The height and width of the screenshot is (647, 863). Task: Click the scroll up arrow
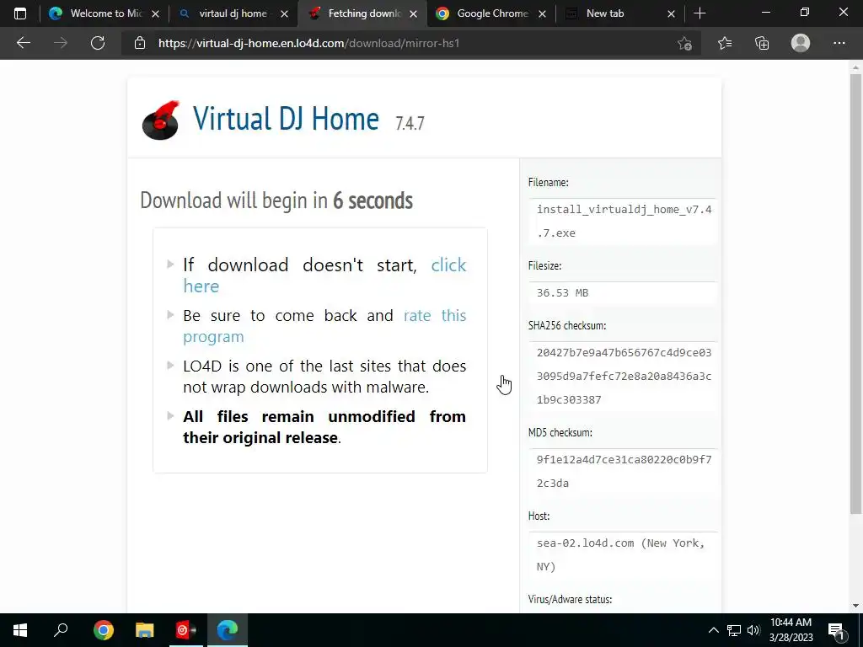click(855, 67)
